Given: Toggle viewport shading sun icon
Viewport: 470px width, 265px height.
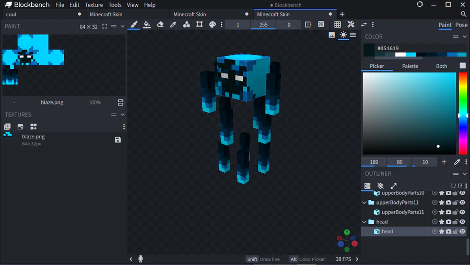Looking at the screenshot, I should pyautogui.click(x=343, y=35).
